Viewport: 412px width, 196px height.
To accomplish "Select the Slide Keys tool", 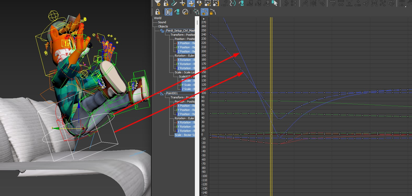I will point(199,3).
